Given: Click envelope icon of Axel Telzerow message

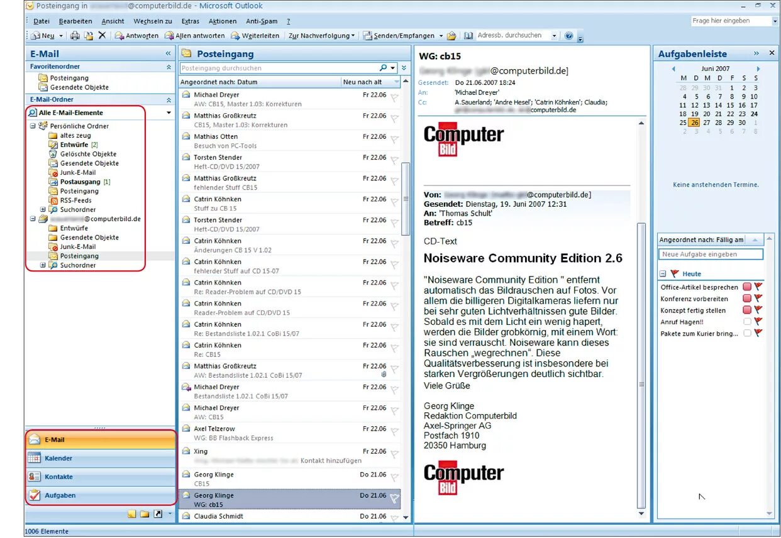Looking at the screenshot, I should (186, 429).
